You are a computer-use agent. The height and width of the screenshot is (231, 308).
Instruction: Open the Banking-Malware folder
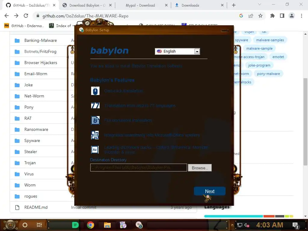[x=41, y=40]
